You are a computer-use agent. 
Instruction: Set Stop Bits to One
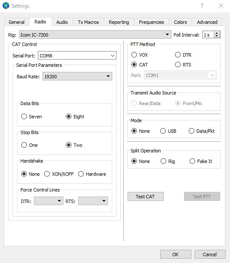click(24, 145)
